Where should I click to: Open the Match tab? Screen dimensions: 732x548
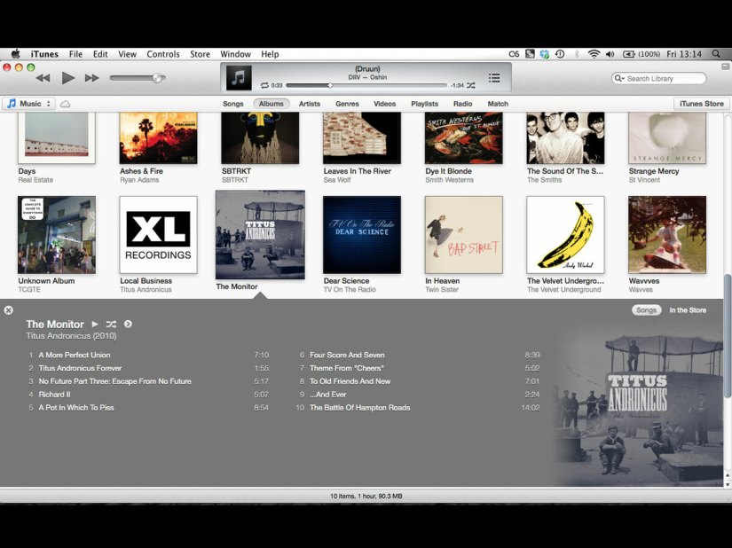click(498, 104)
